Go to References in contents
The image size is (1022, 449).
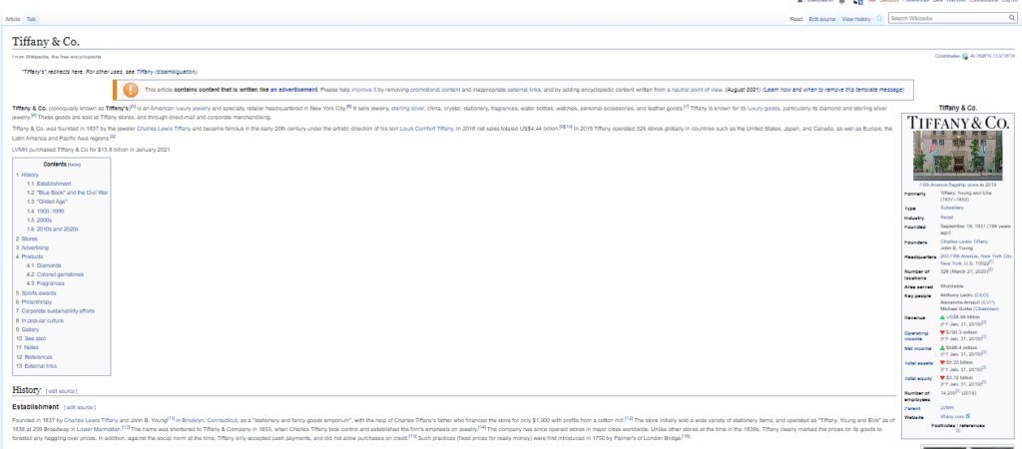34,357
